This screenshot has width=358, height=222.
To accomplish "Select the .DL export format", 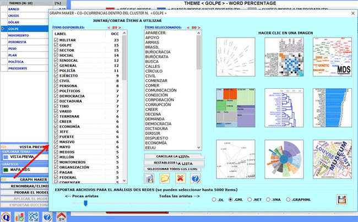I will [x=214, y=199].
